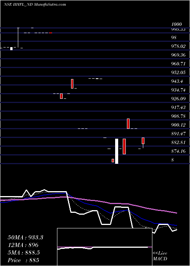Click the red candlestick near 943.4
The width and height of the screenshot is (190, 266).
[72, 84]
